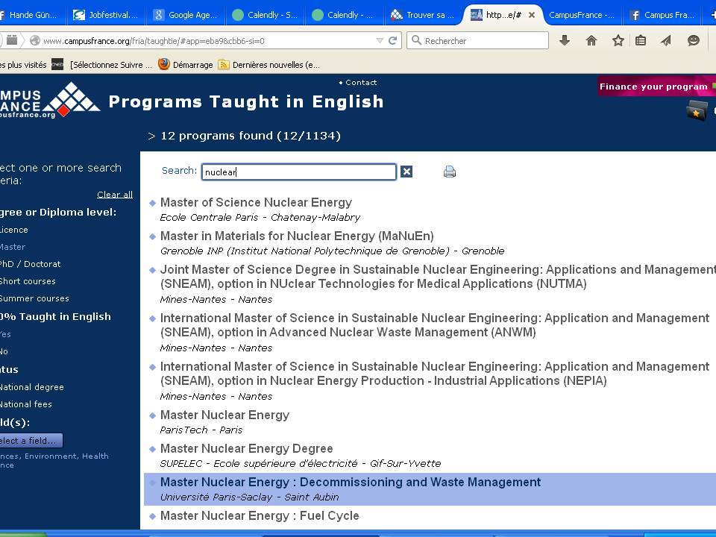Open Master Nuclear Energy Degree at SUPELEC

(247, 448)
